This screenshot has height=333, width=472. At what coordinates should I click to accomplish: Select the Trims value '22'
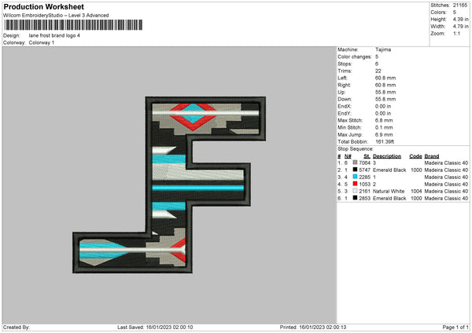click(x=378, y=71)
